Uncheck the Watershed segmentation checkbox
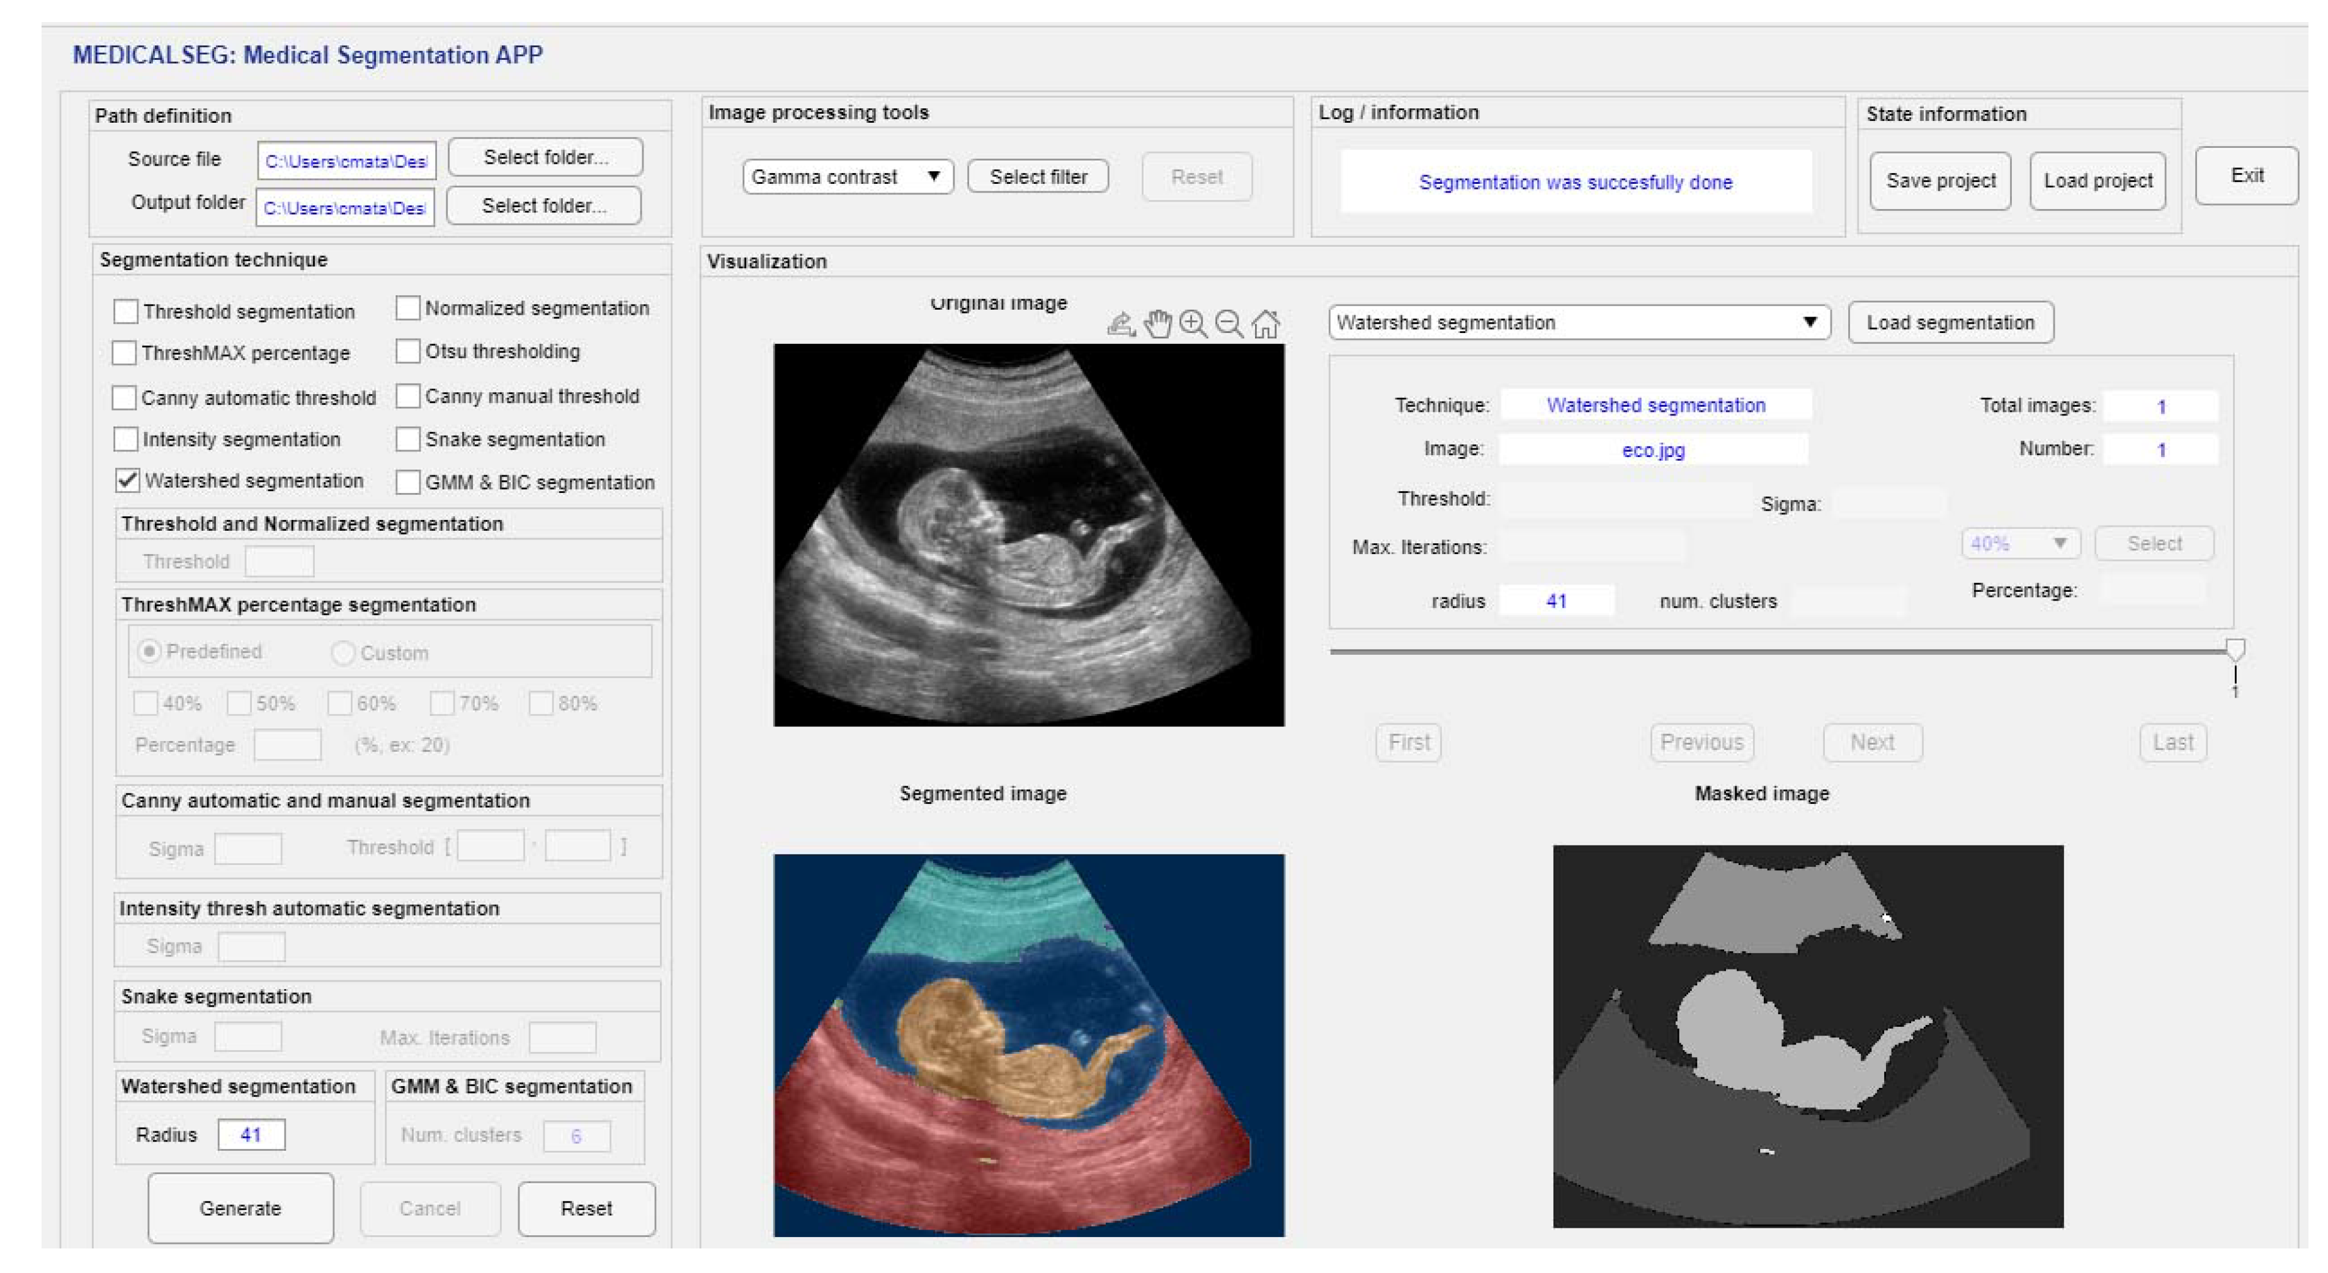 [127, 480]
